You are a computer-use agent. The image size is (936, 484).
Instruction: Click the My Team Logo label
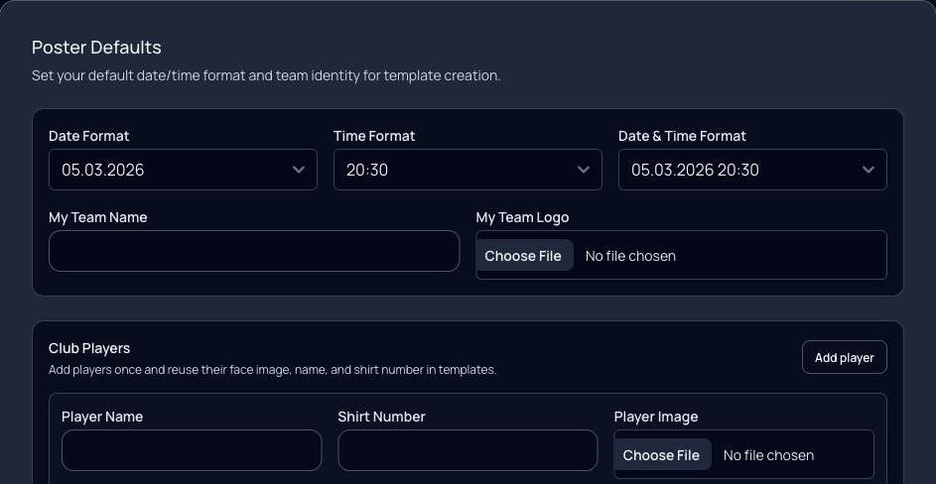point(522,217)
